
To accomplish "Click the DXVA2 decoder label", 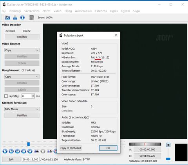I will click(x=27, y=31).
